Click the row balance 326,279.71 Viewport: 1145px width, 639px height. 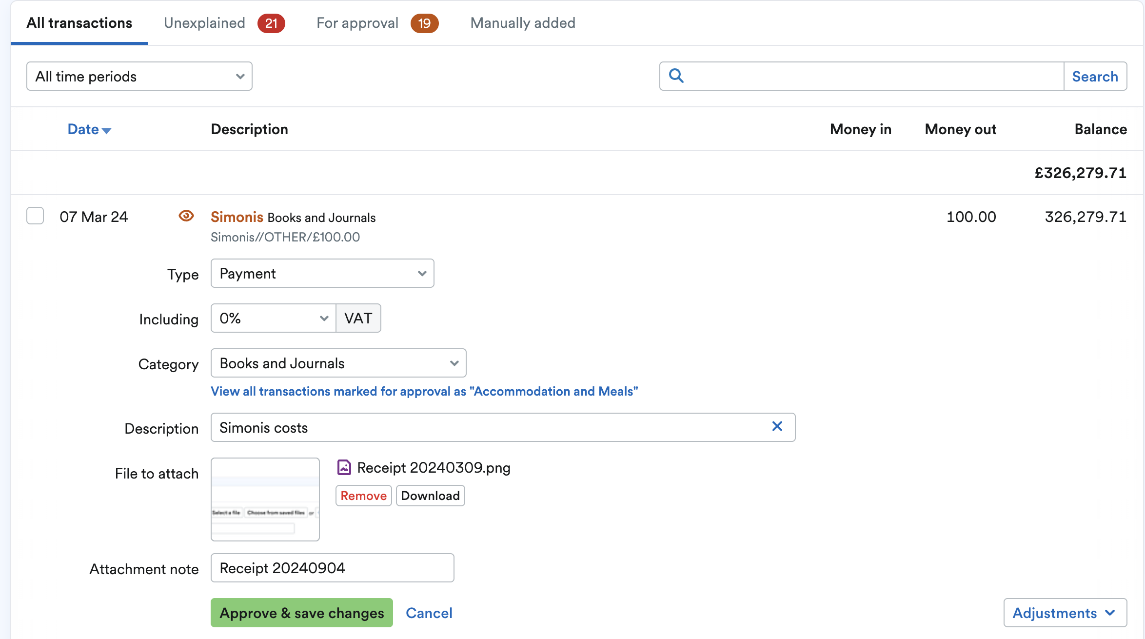tap(1086, 217)
